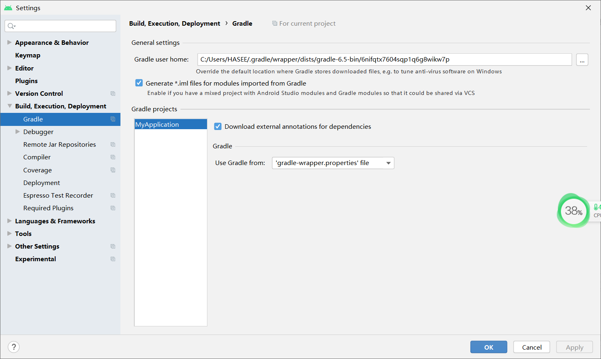
Task: Click the settings icon beside Version Control
Action: [x=113, y=93]
